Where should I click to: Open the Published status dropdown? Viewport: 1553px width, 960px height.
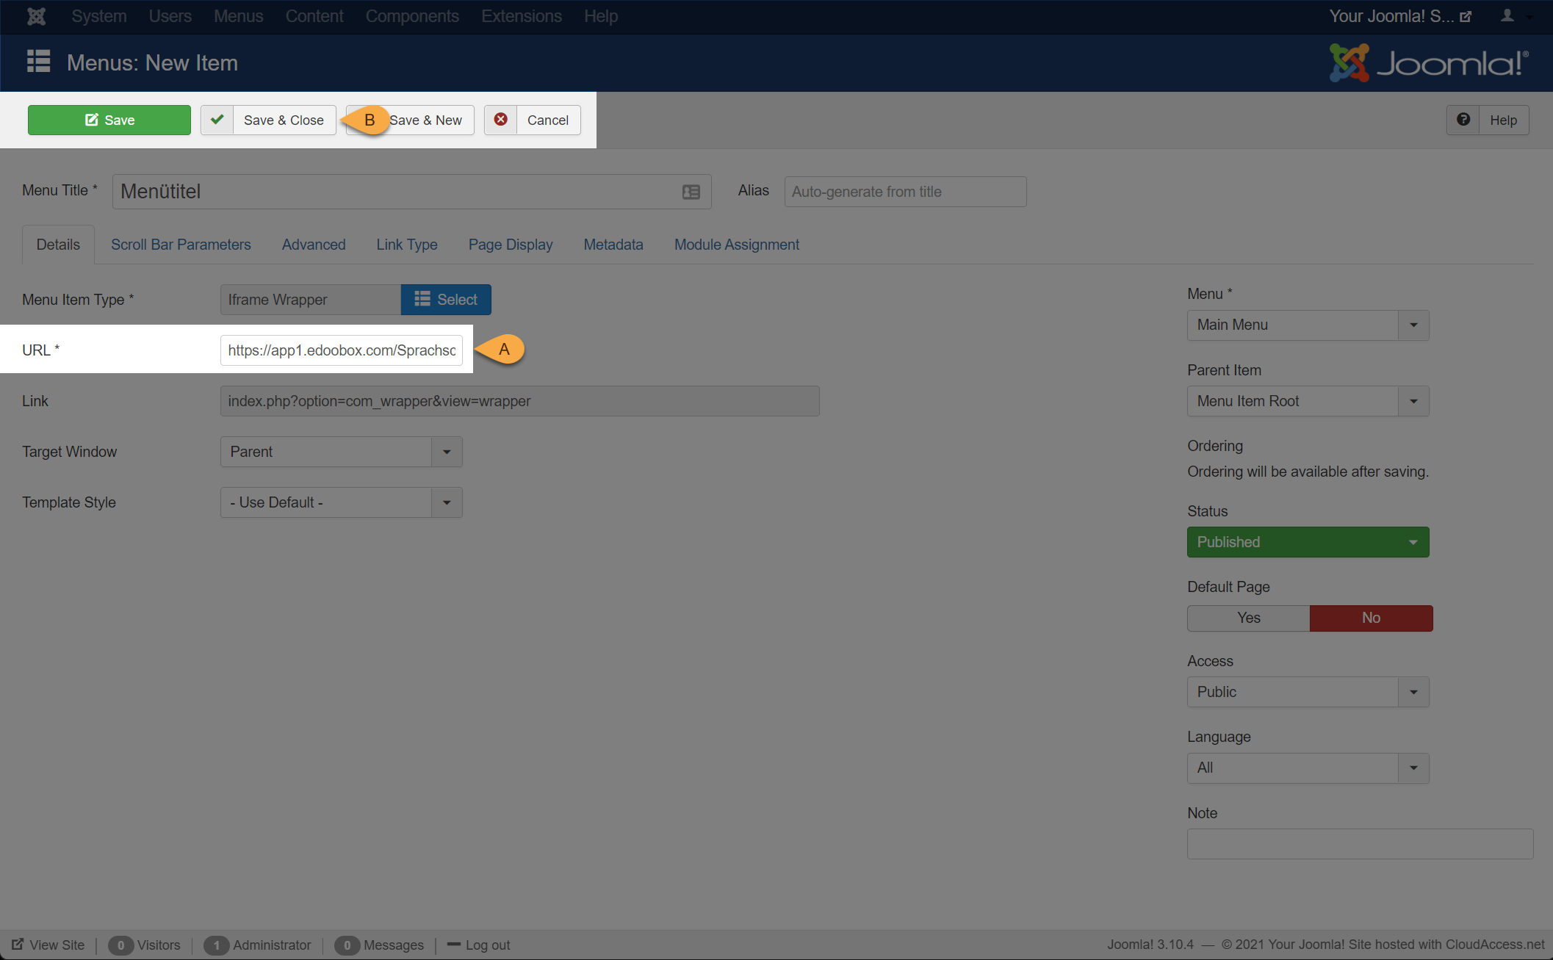coord(1308,542)
